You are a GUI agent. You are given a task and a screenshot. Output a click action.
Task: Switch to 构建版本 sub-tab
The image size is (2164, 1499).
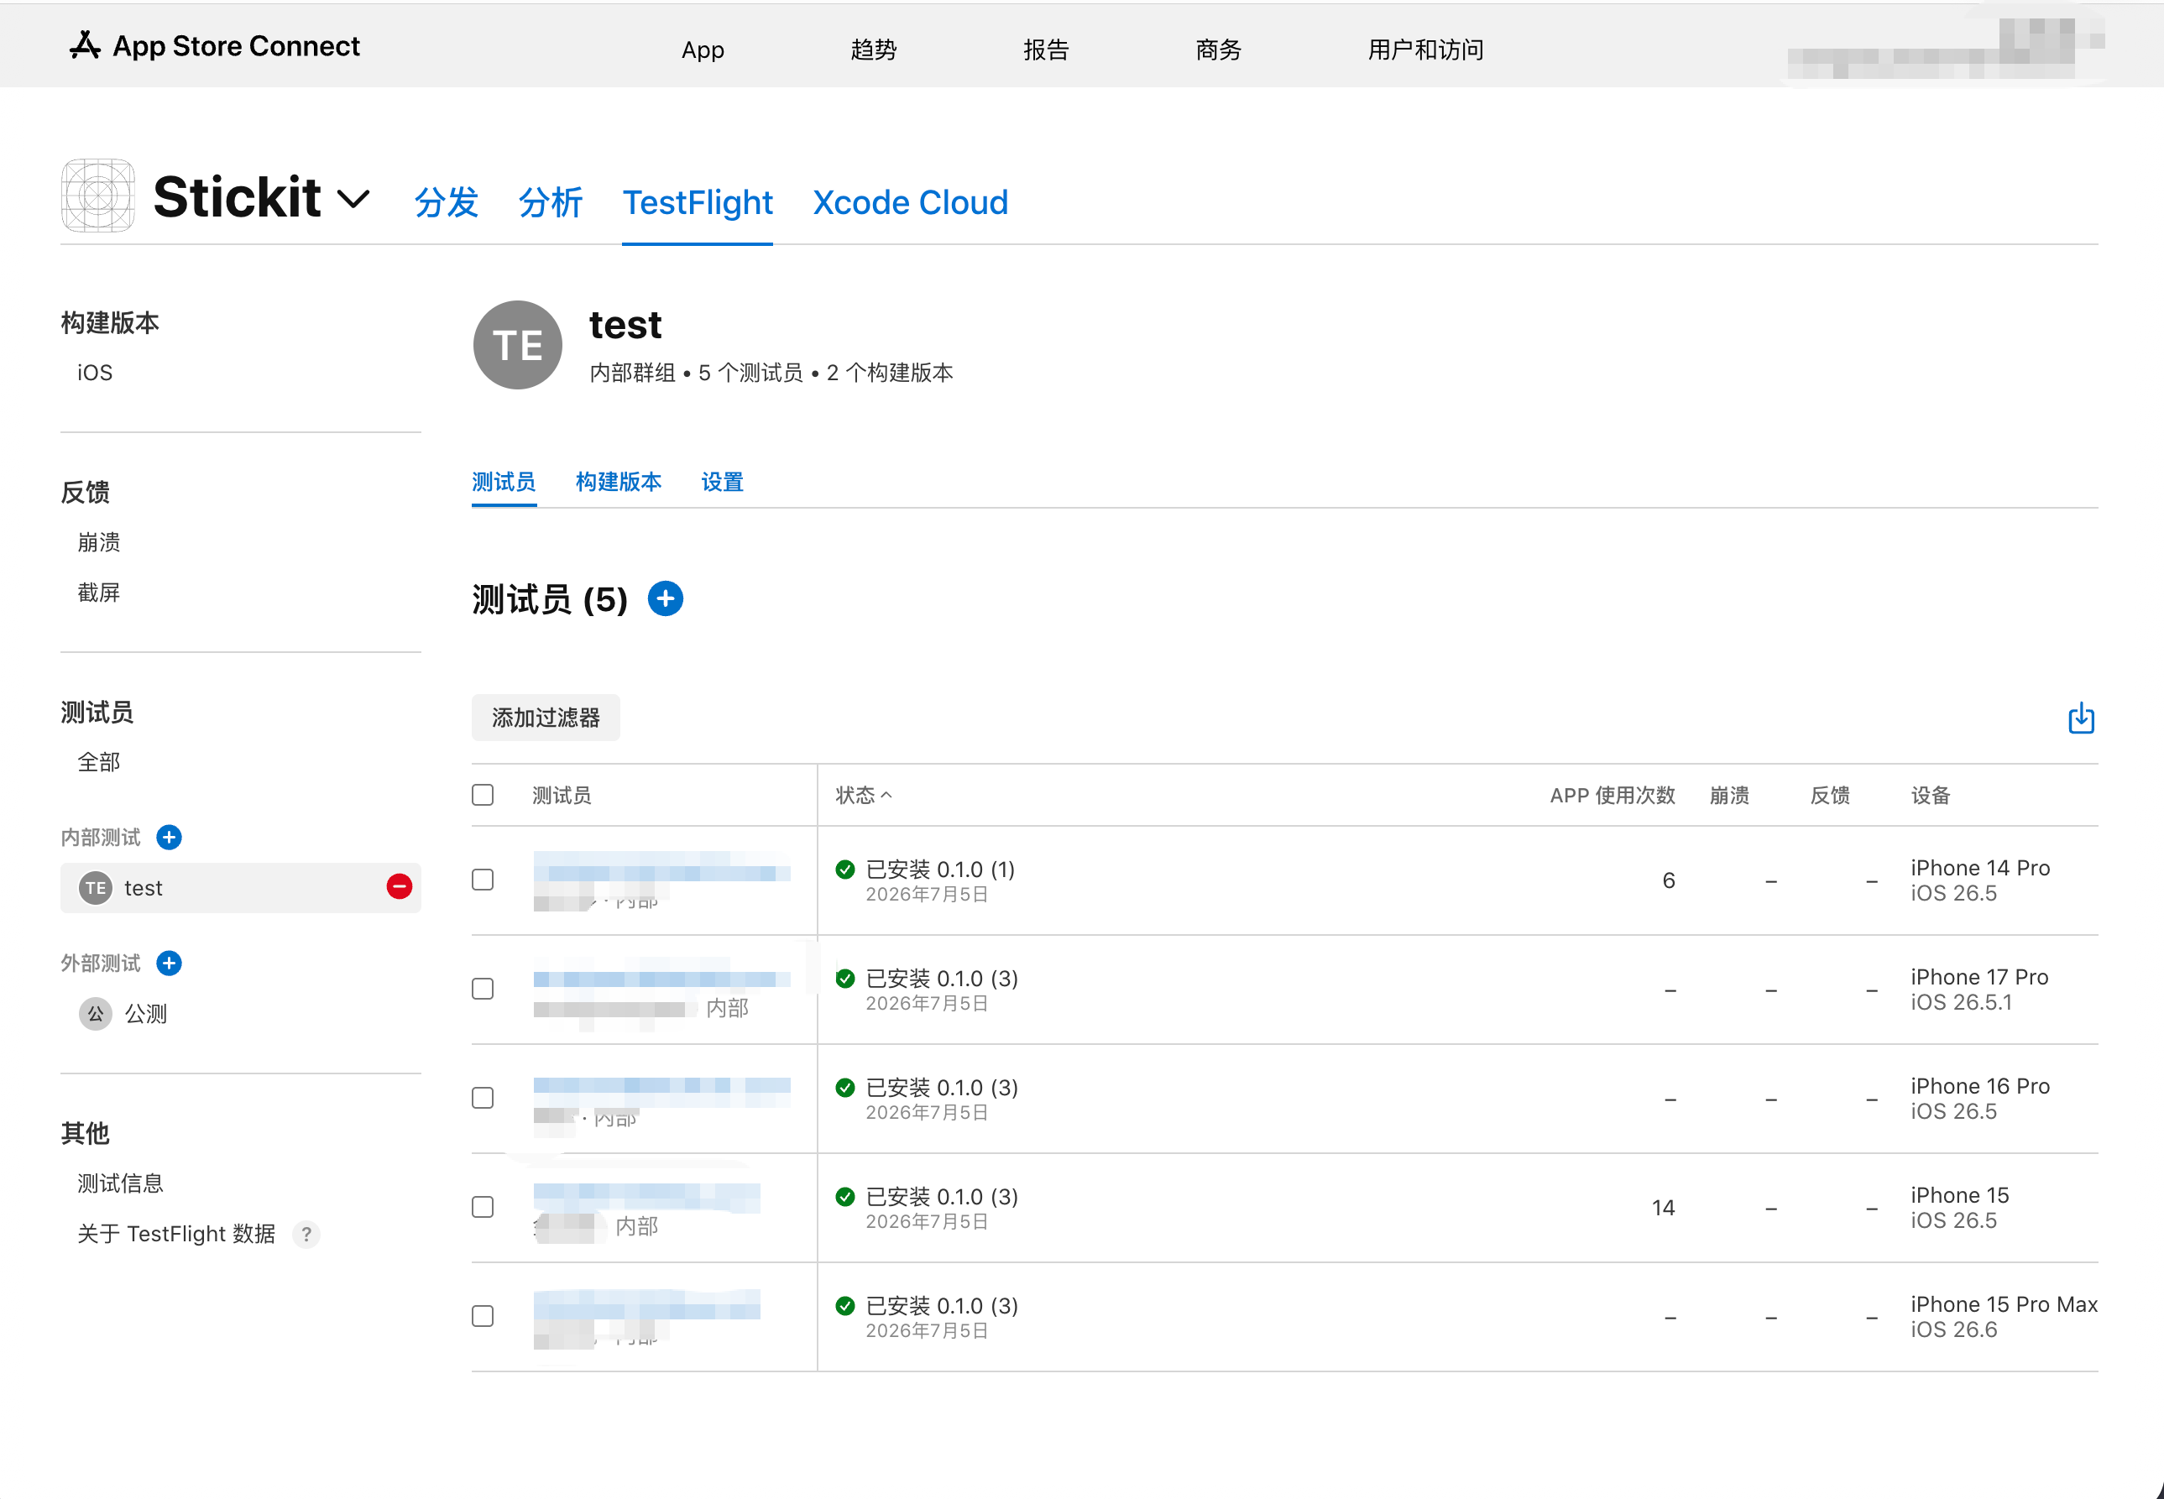[x=619, y=482]
